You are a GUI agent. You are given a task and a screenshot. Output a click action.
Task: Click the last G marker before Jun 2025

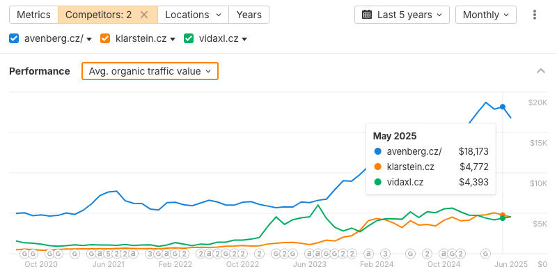485,254
